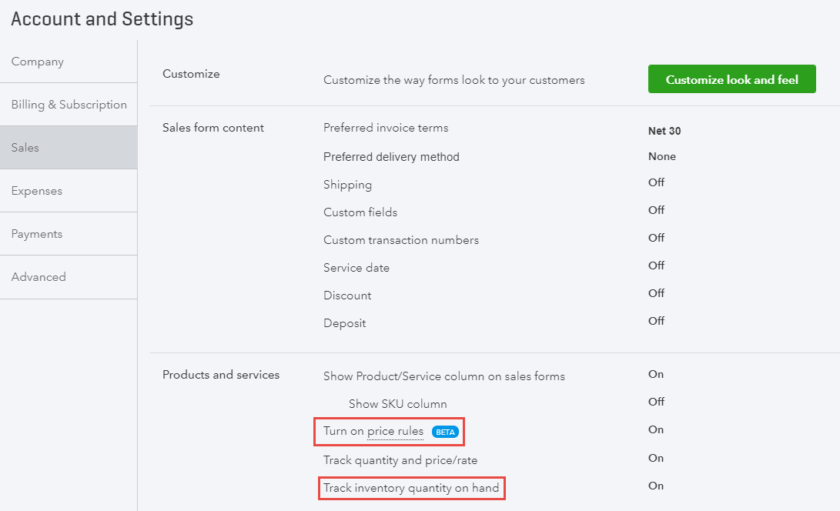Click the price rules link

395,432
